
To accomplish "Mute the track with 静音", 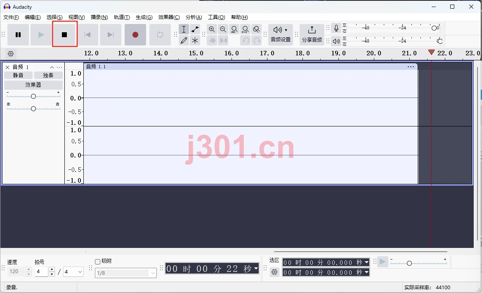I will pos(18,75).
